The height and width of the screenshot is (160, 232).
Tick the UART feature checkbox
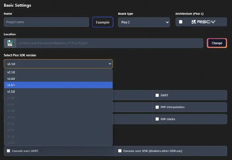157,95
